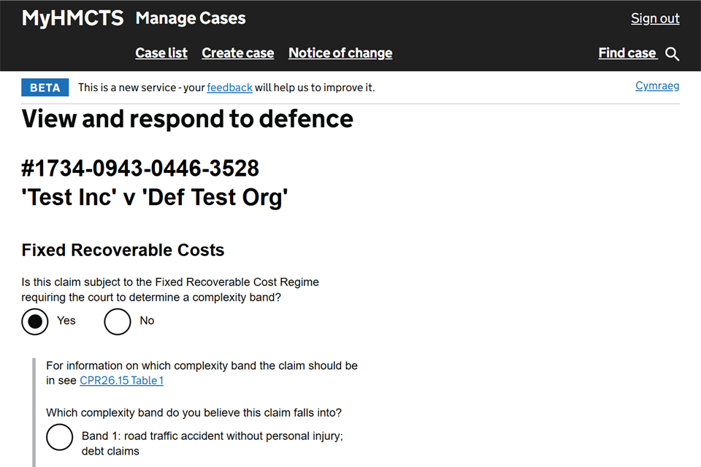Open the Case list menu item
The height and width of the screenshot is (467, 701).
pos(161,53)
